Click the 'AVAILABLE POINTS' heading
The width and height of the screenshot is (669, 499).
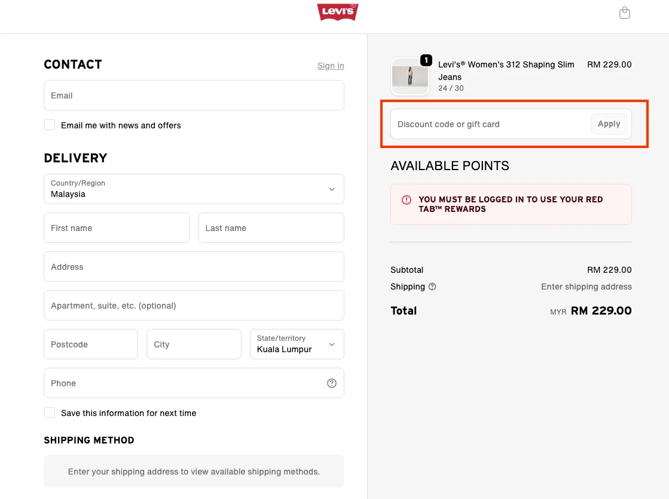pos(450,166)
